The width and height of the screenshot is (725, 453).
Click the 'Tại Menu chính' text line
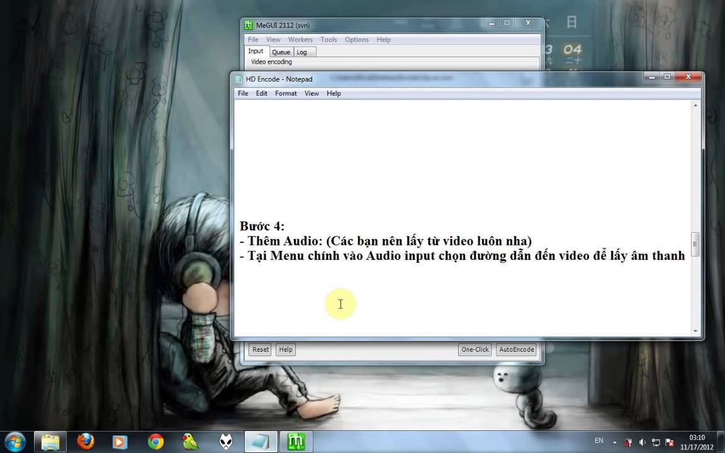tap(462, 255)
